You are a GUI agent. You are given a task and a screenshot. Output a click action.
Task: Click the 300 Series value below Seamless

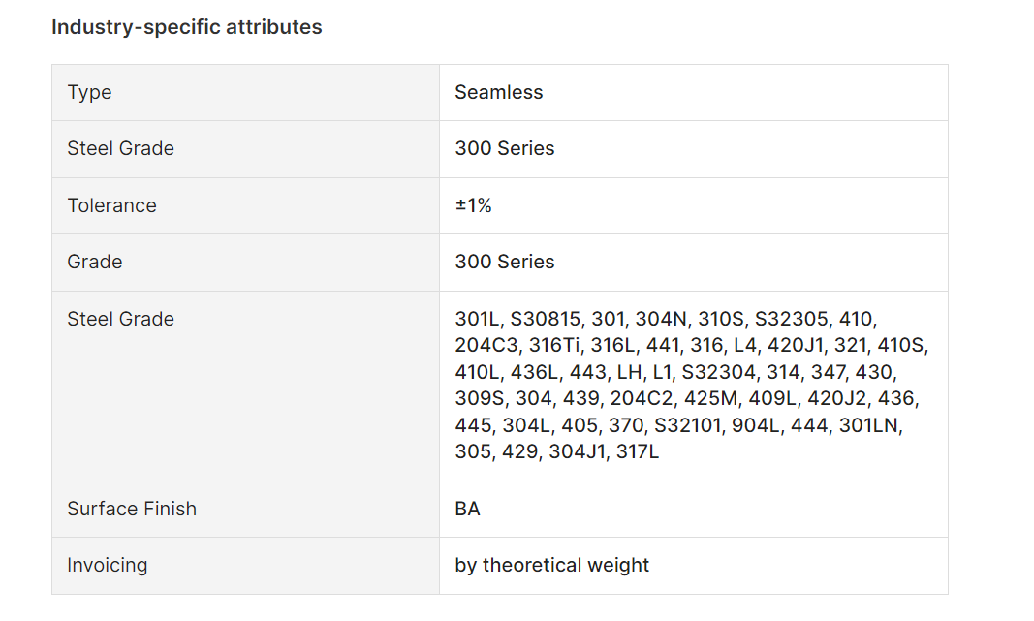pyautogui.click(x=504, y=148)
